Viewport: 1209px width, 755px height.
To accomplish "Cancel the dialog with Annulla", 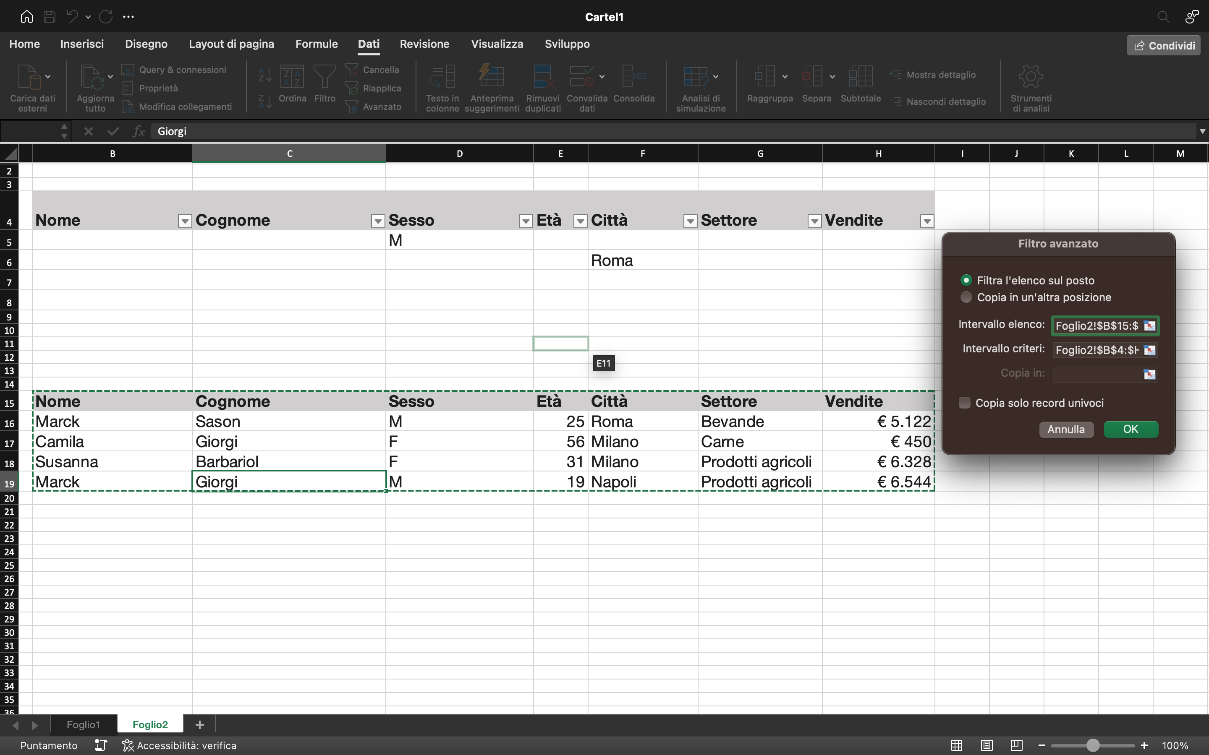I will pos(1065,429).
